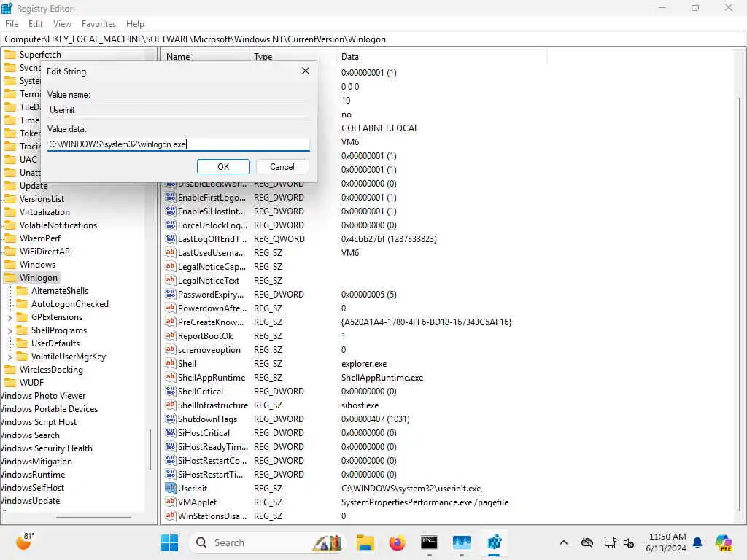Open the Favorites menu
747x560 pixels.
click(98, 24)
